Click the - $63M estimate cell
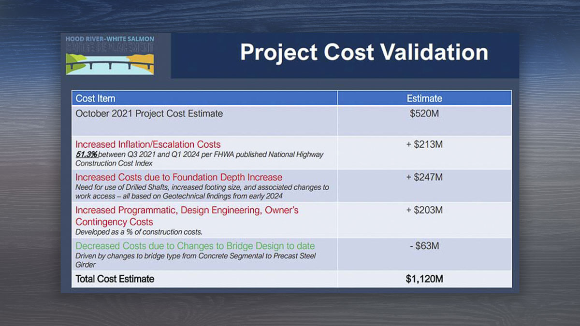Image resolution: width=580 pixels, height=326 pixels. (424, 246)
